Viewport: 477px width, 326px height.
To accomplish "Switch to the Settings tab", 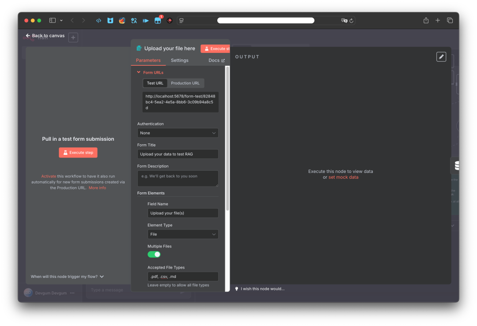I will [179, 60].
